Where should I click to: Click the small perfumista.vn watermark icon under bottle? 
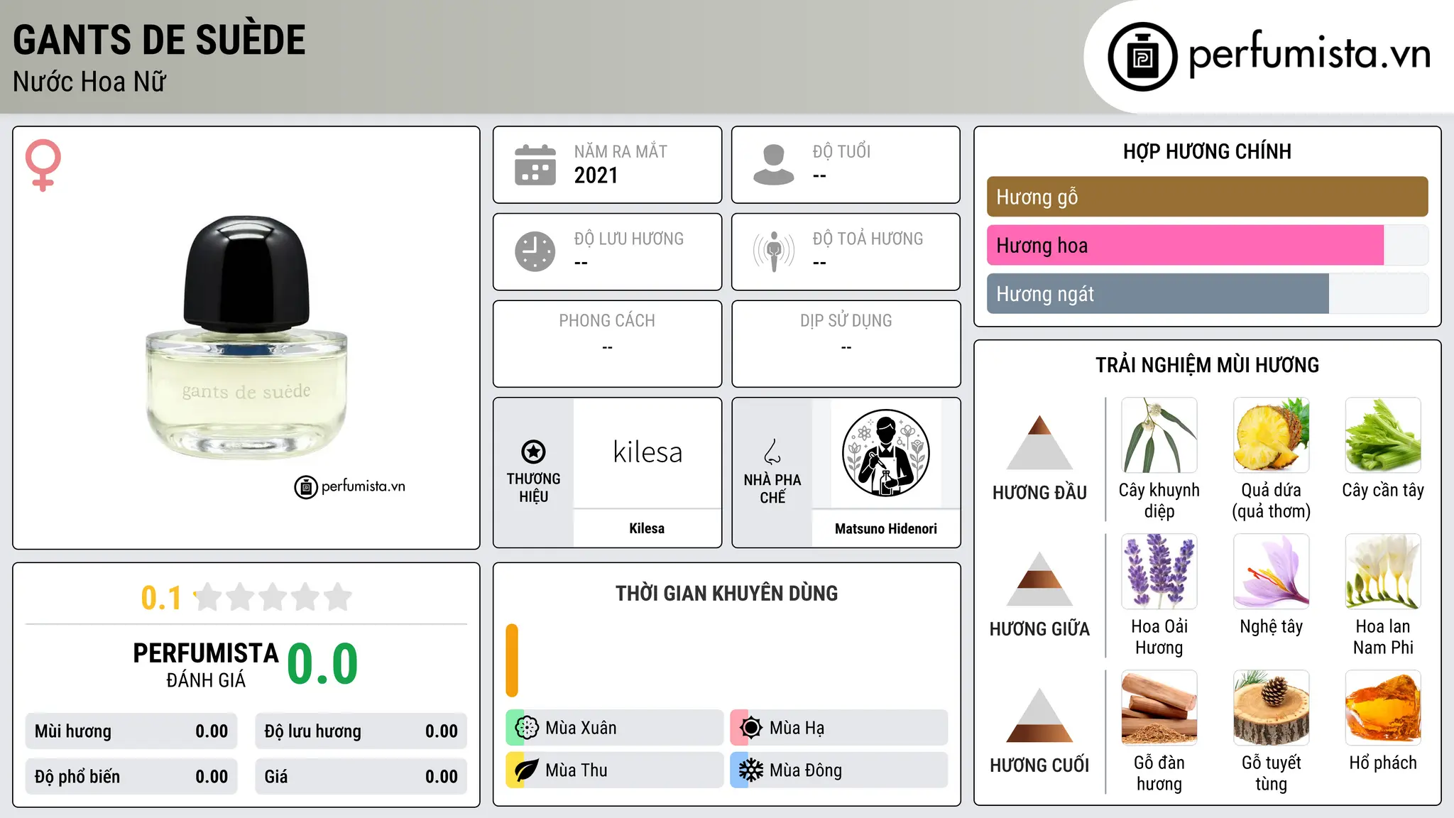(306, 487)
